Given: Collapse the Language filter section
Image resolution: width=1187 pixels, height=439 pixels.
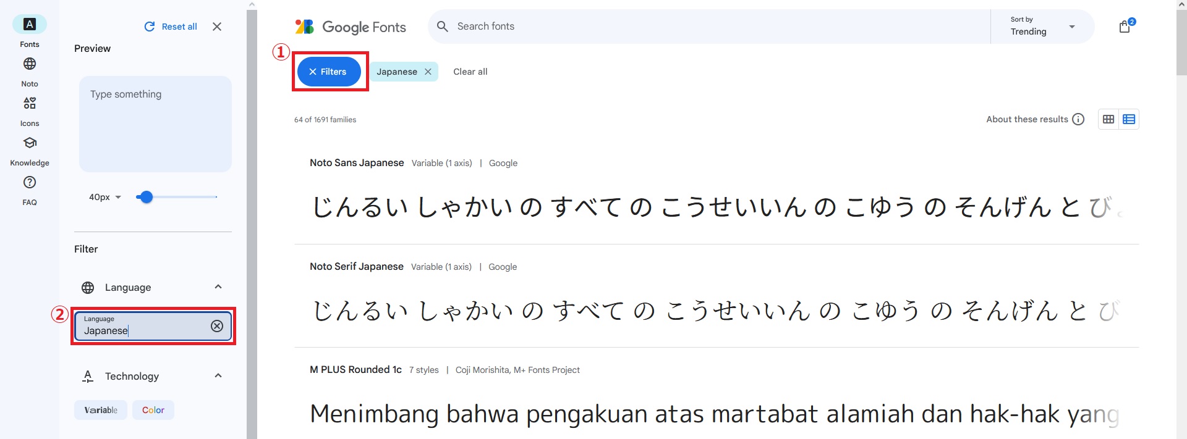Looking at the screenshot, I should [218, 287].
